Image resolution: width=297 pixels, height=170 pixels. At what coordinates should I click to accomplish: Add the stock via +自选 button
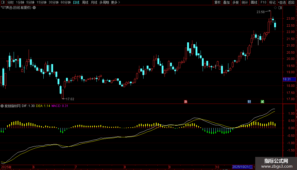[x=282, y=2]
